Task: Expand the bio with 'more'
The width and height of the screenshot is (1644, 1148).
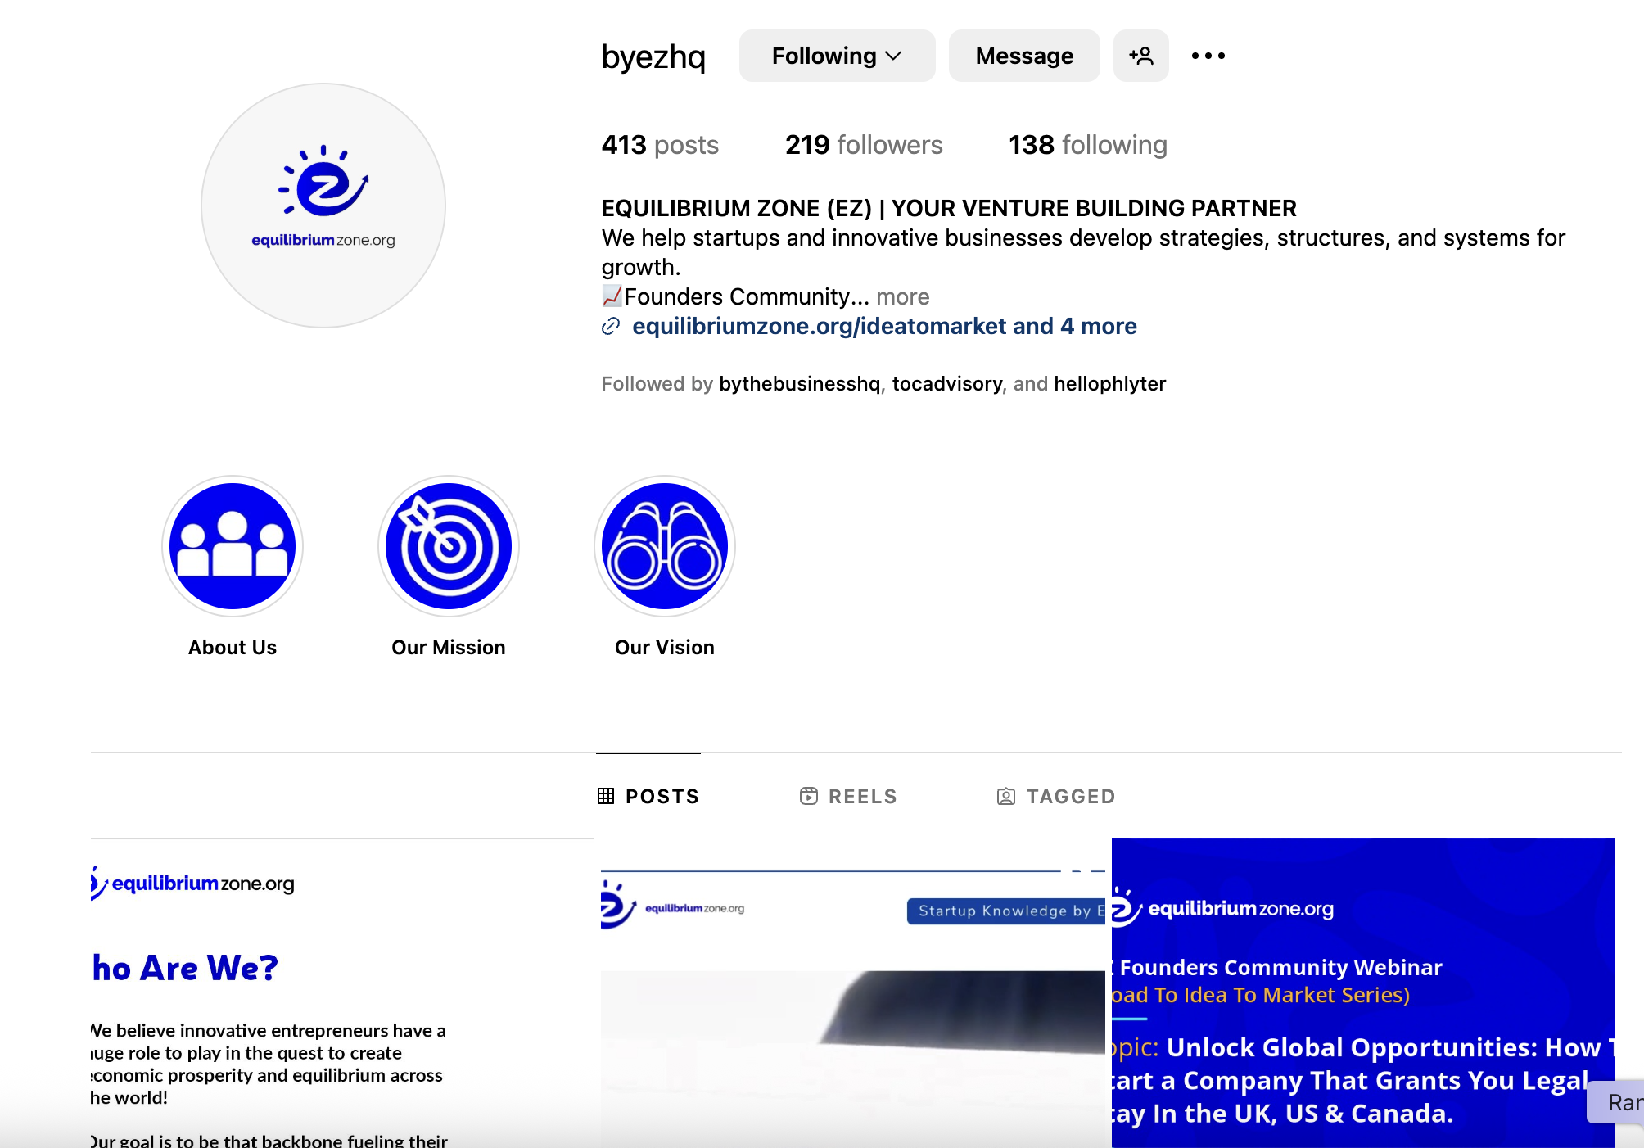Action: click(x=903, y=296)
